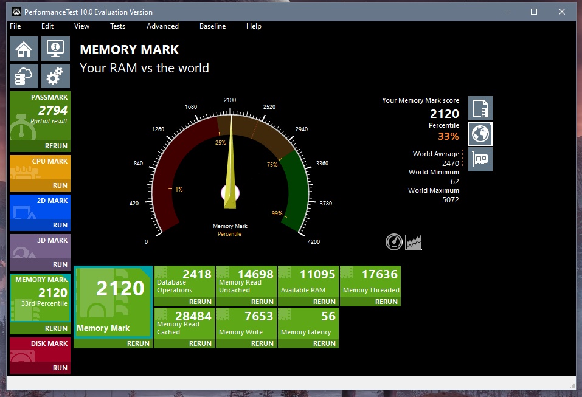Select the 3D Mark tile
Image resolution: width=582 pixels, height=397 pixels.
click(x=40, y=247)
